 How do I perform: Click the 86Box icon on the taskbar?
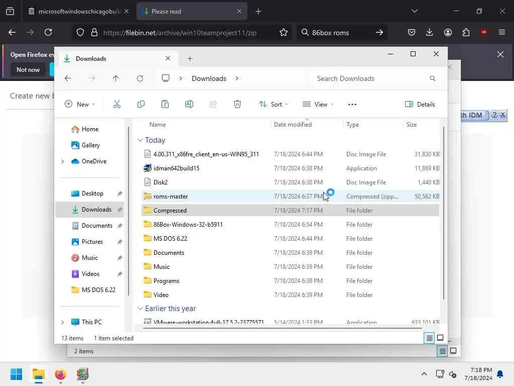coord(83,374)
